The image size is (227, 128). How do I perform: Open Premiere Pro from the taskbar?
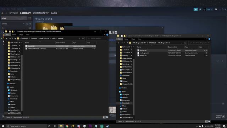90,126
